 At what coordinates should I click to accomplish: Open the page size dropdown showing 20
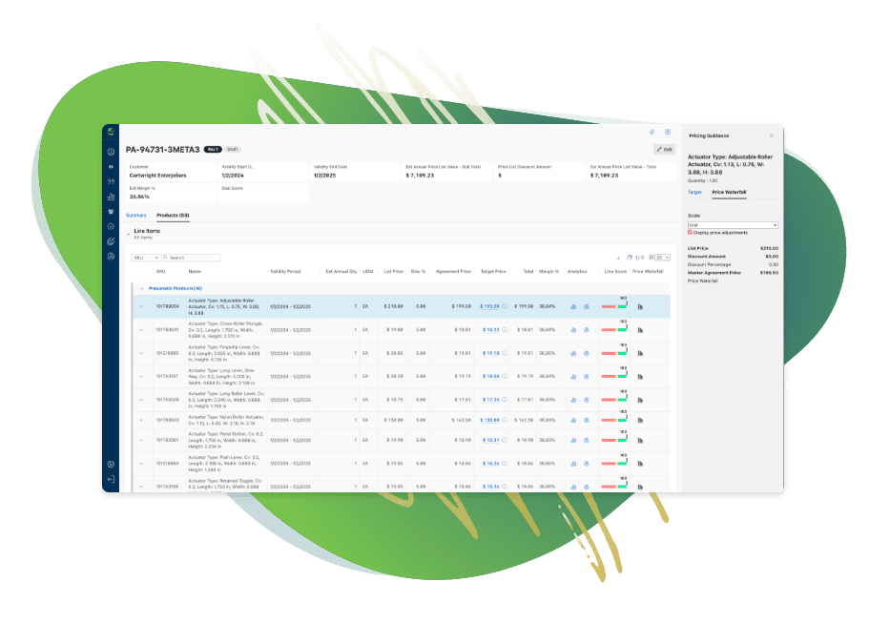click(664, 258)
